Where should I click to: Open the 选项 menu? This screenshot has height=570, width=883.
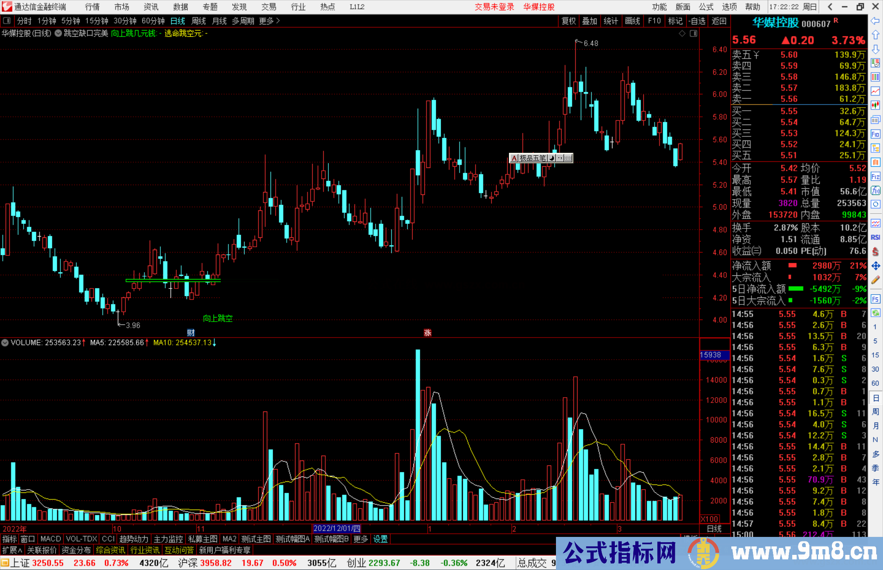(x=729, y=7)
